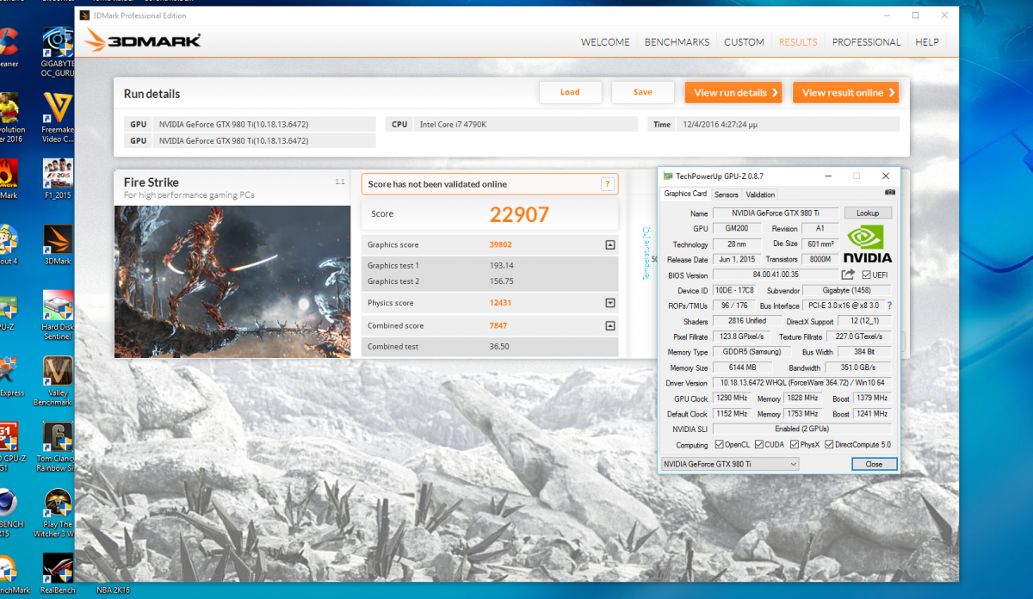
Task: Open the Gigabyte OC_GURU desktop icon
Action: 57,52
